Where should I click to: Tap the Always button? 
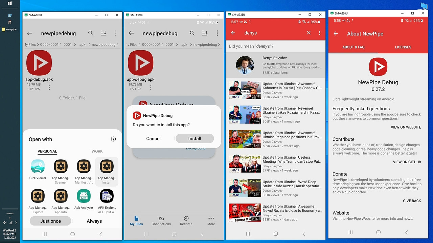point(94,221)
